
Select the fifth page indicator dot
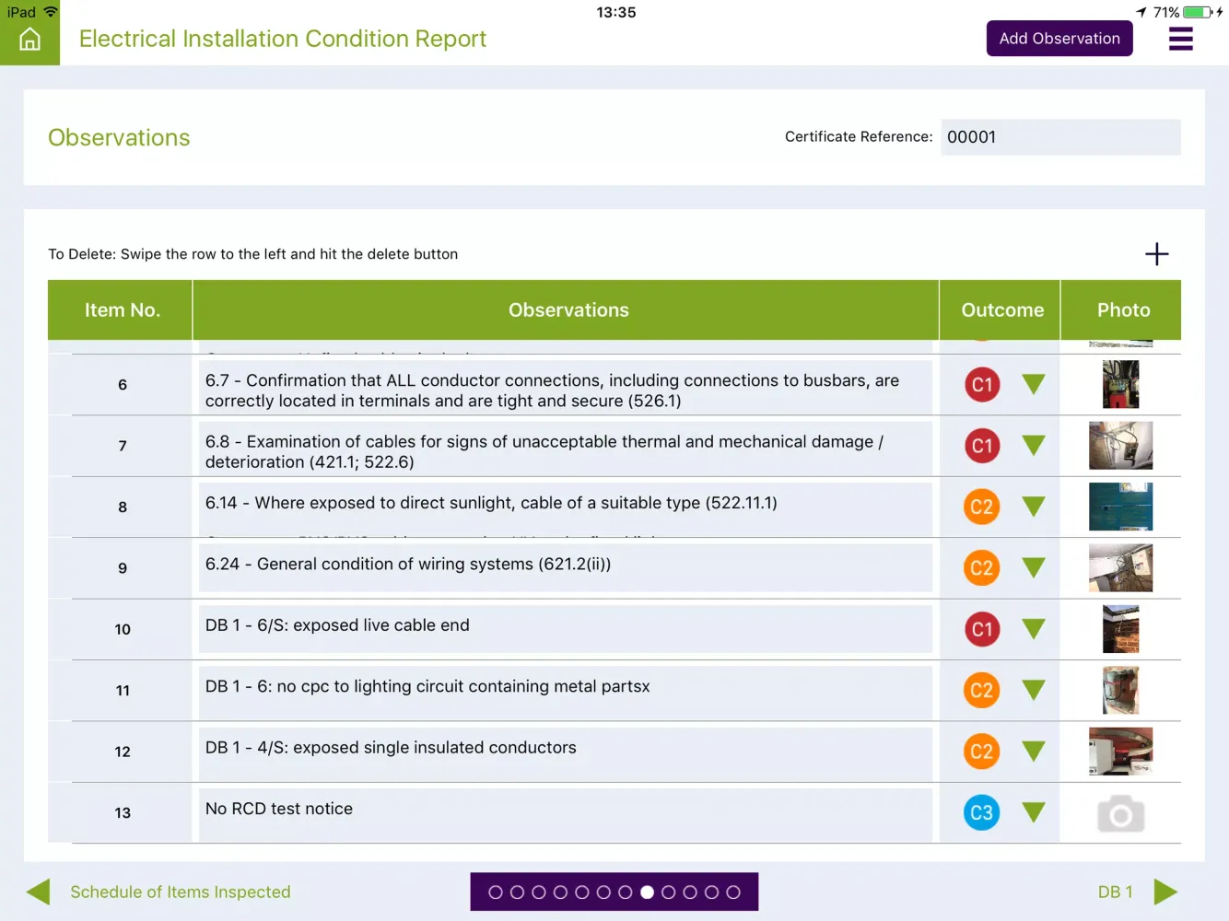click(582, 892)
